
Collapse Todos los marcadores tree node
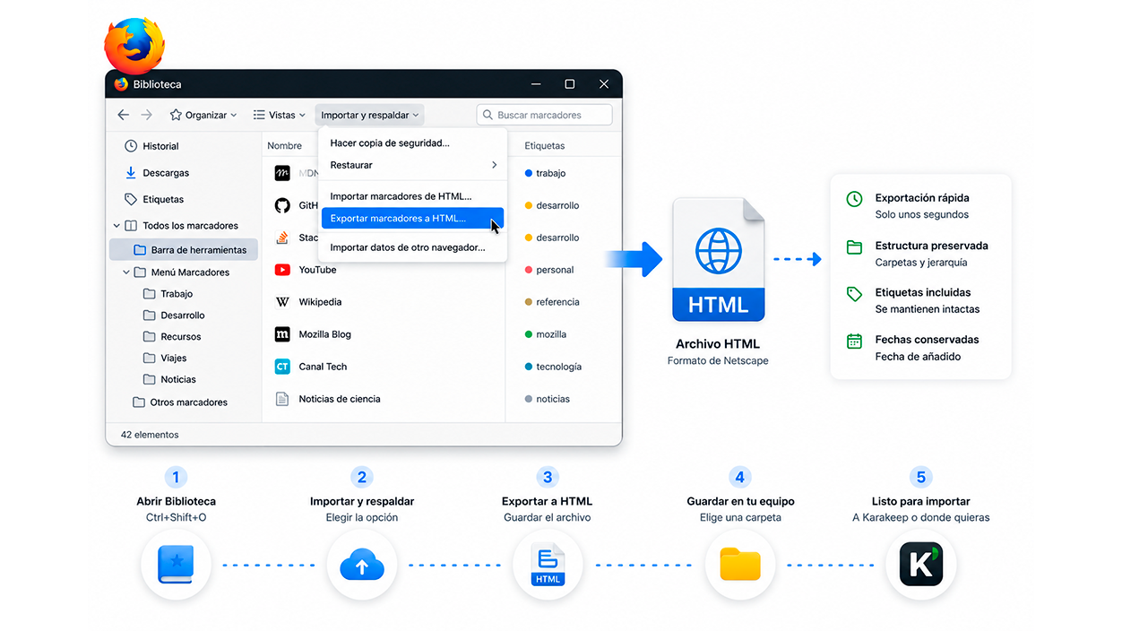pyautogui.click(x=117, y=226)
